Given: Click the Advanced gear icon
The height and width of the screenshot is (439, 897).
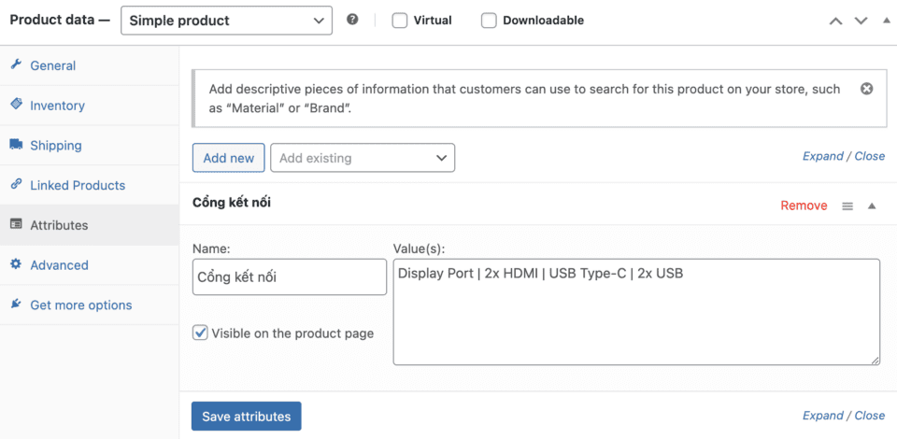Looking at the screenshot, I should [16, 264].
